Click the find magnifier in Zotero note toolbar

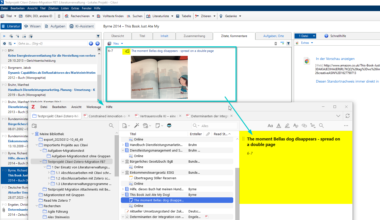tap(321, 126)
